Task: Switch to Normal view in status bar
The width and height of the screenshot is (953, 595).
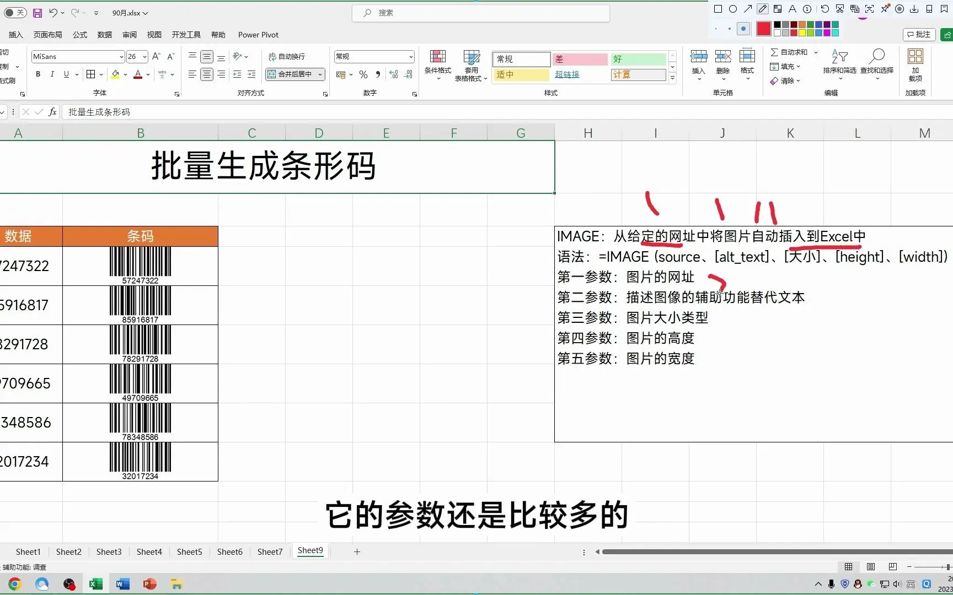Action: tap(848, 567)
